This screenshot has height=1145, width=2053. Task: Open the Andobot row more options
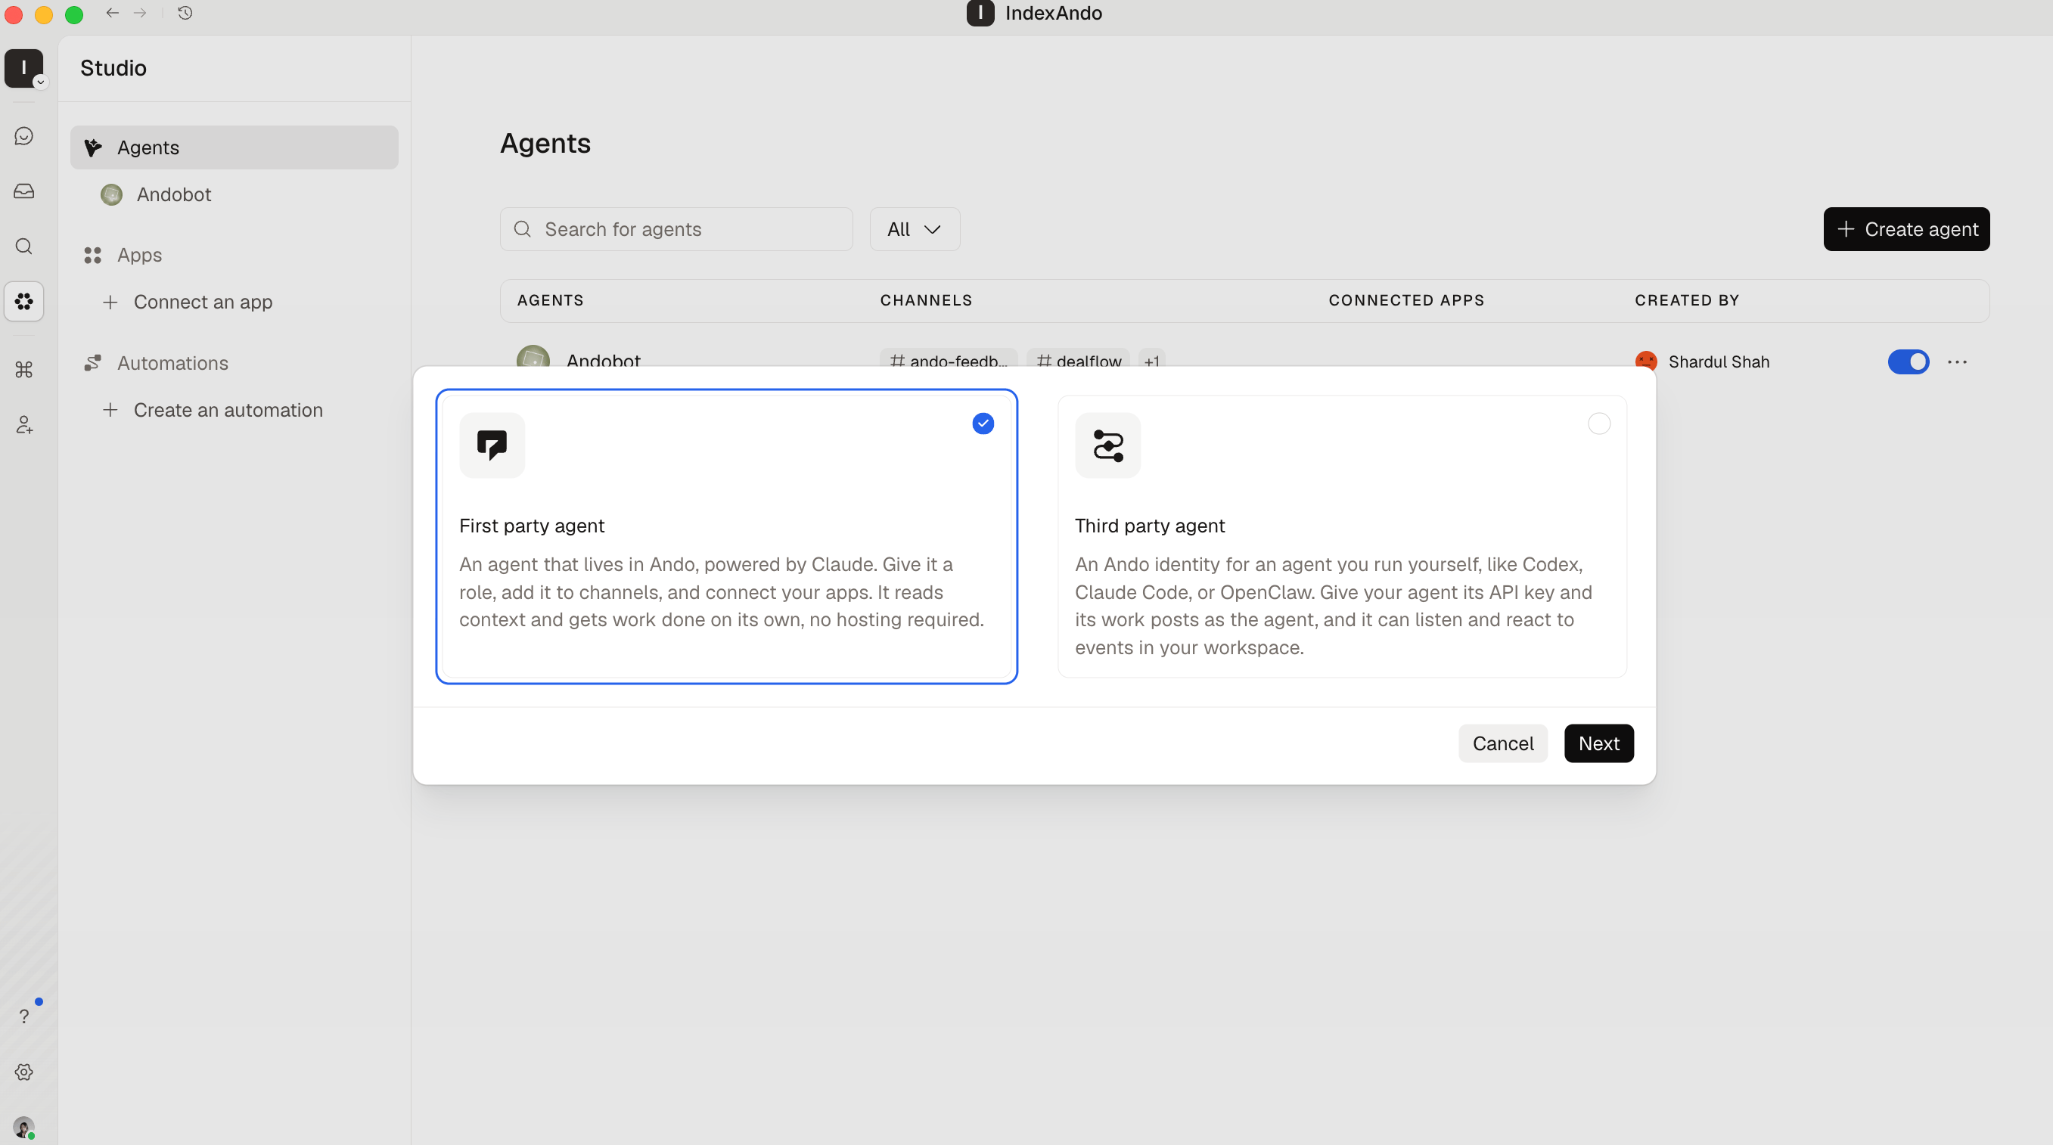1957,361
